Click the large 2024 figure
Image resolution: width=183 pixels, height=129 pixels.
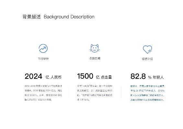click(33, 76)
